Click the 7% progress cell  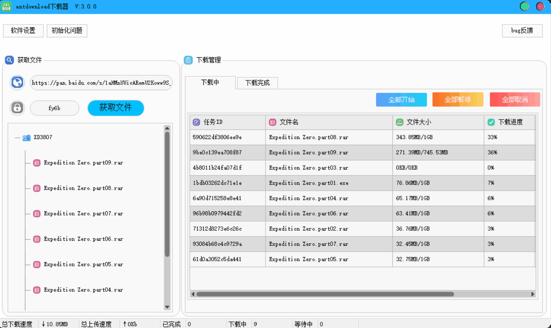click(x=510, y=183)
